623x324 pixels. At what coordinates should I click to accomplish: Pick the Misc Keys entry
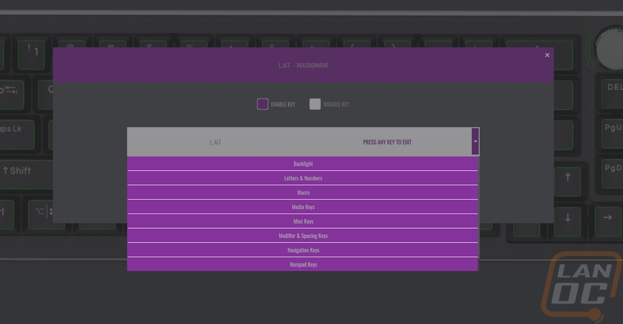point(303,221)
